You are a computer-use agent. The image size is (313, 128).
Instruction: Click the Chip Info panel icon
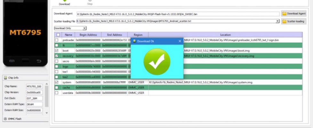coord(5,77)
